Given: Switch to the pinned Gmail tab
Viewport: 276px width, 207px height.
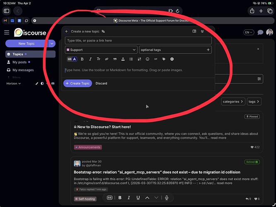Looking at the screenshot, I should (5, 21).
